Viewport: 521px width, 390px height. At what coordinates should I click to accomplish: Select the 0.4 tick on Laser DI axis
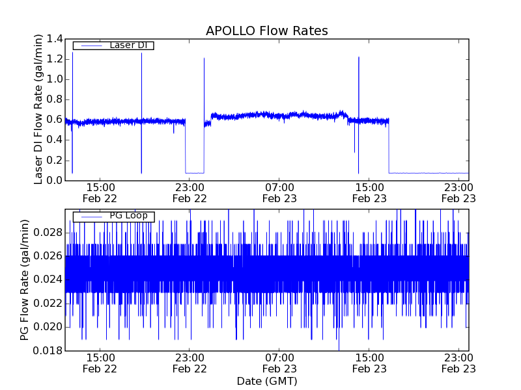pos(55,140)
